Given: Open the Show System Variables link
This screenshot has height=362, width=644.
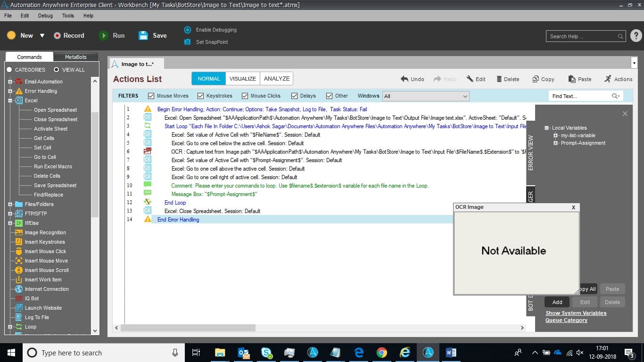Looking at the screenshot, I should [576, 313].
